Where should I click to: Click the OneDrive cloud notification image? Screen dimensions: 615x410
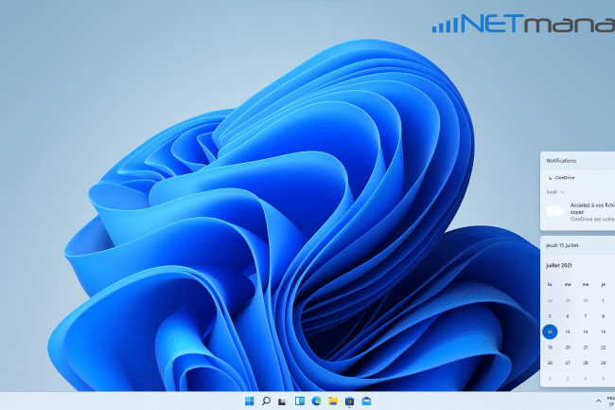click(x=555, y=210)
